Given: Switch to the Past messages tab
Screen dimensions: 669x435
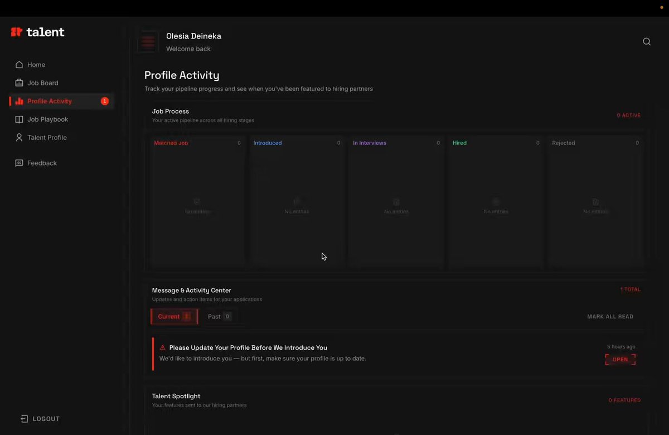Looking at the screenshot, I should [219, 317].
